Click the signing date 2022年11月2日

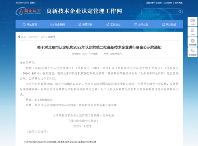(x=83, y=126)
